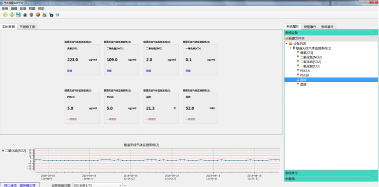Click the 臭氧[O3] reading card showing 223.0

coord(82,60)
